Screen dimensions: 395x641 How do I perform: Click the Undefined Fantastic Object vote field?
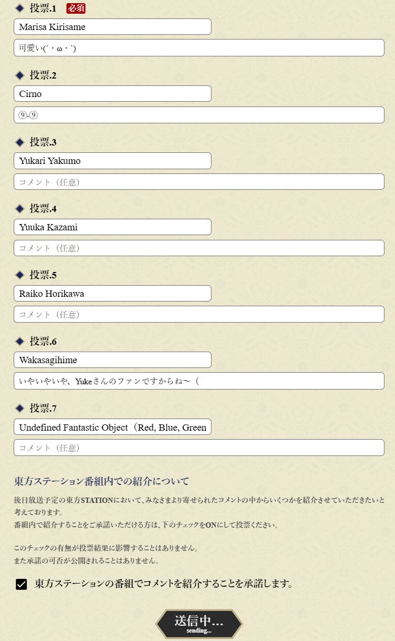click(112, 427)
